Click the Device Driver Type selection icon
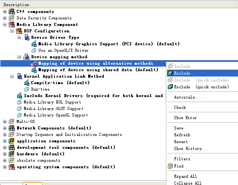This screenshot has height=185, width=238. point(27,37)
